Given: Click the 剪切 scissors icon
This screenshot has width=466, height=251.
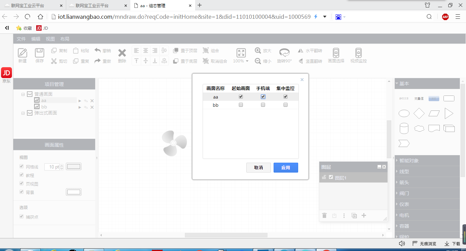Looking at the screenshot, I should pos(54,61).
